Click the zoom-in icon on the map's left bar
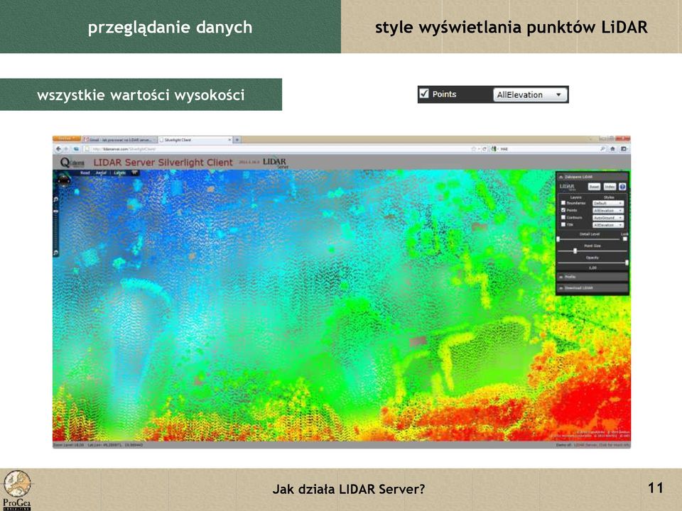 (x=55, y=199)
